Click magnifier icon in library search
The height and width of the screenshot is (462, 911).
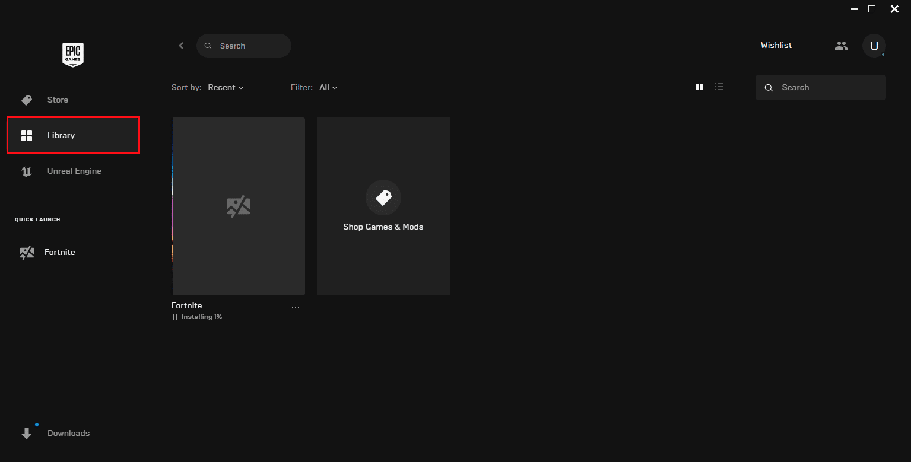coord(769,88)
